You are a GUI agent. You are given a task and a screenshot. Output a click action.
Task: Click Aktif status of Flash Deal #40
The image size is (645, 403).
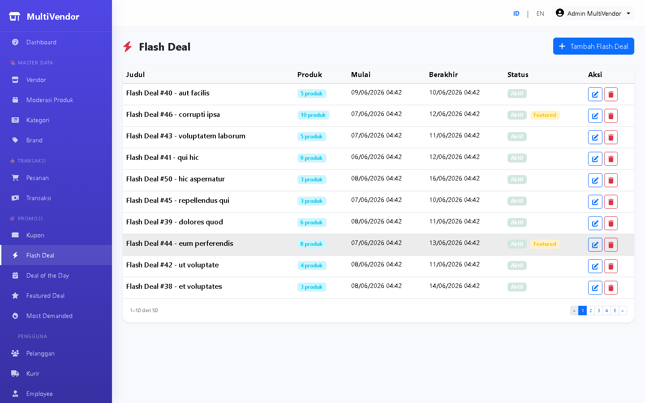[517, 94]
